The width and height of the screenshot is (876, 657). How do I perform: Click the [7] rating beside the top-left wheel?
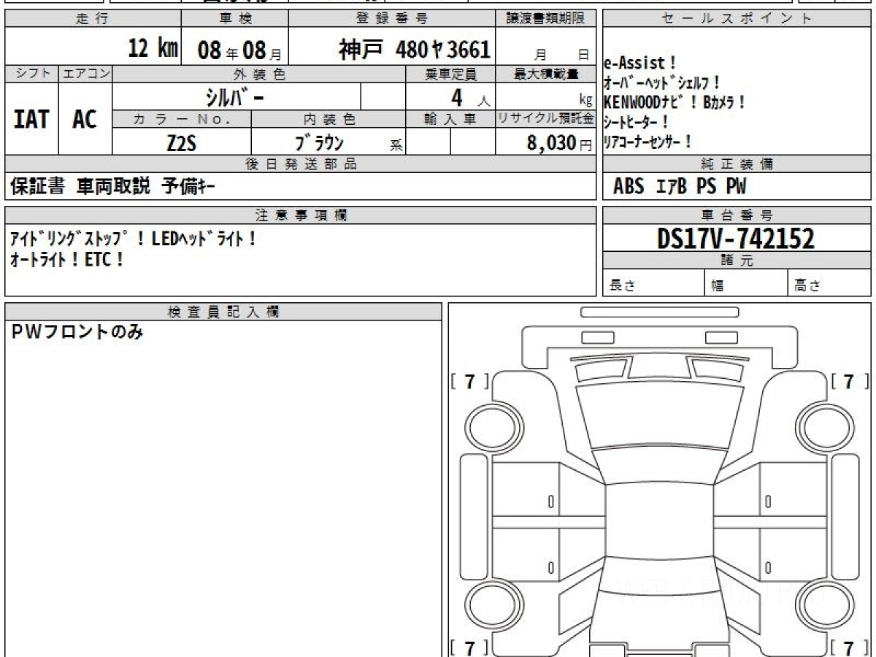pyautogui.click(x=469, y=381)
